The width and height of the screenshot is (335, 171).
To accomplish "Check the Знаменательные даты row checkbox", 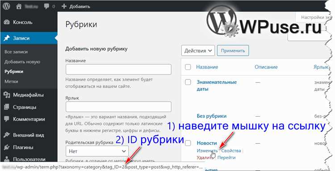I will [188, 82].
